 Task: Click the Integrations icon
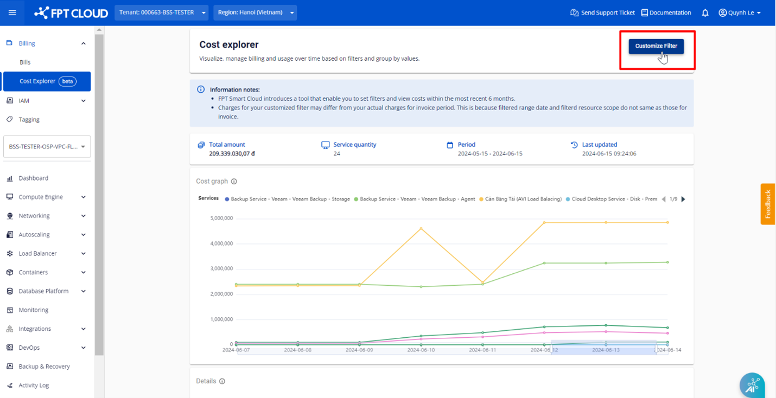[x=9, y=329]
